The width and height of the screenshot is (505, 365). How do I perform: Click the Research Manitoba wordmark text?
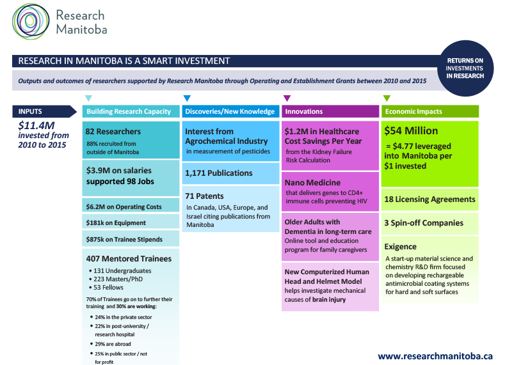point(81,22)
